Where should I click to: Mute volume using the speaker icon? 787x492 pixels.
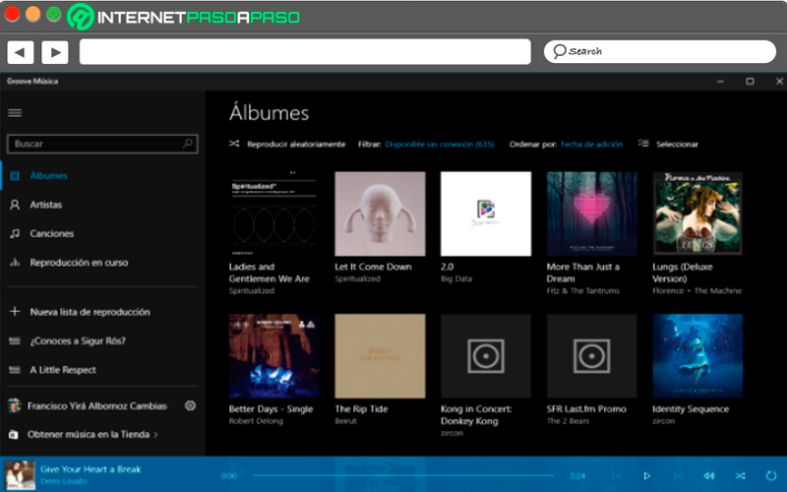(708, 475)
